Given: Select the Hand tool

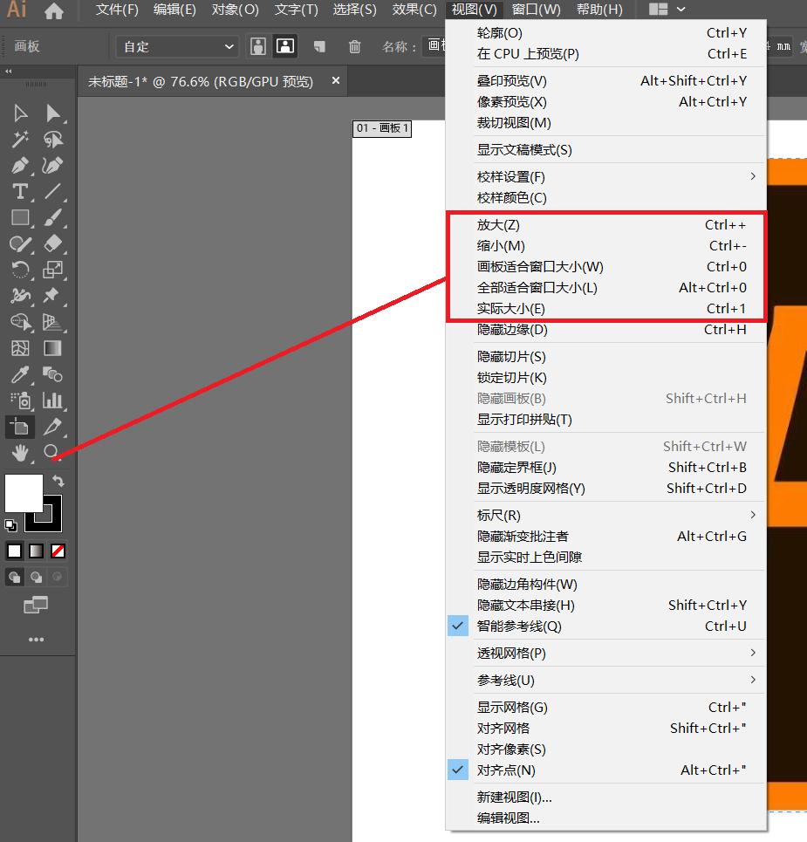Looking at the screenshot, I should [x=20, y=453].
